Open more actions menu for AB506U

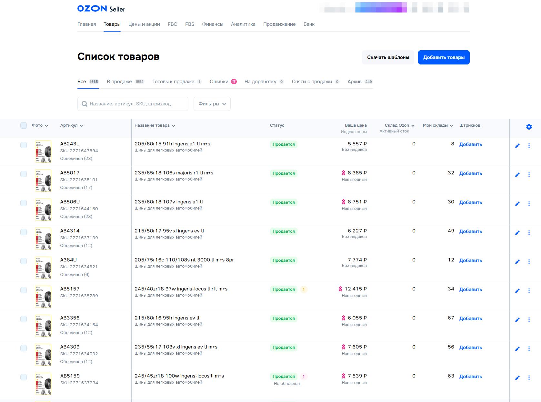pyautogui.click(x=529, y=204)
